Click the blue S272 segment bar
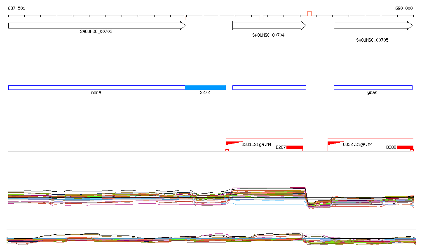 pos(205,87)
